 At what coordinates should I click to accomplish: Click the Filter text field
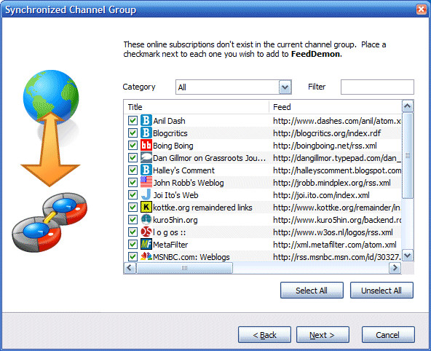pos(377,87)
